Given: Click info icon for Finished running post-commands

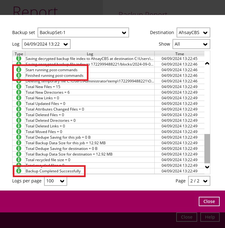Looking at the screenshot, I should (18, 76).
